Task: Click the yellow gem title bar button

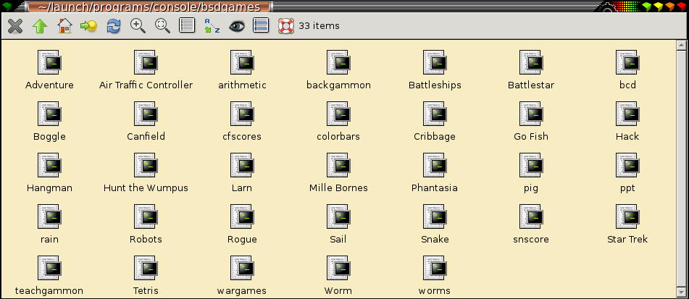Action: tap(659, 6)
